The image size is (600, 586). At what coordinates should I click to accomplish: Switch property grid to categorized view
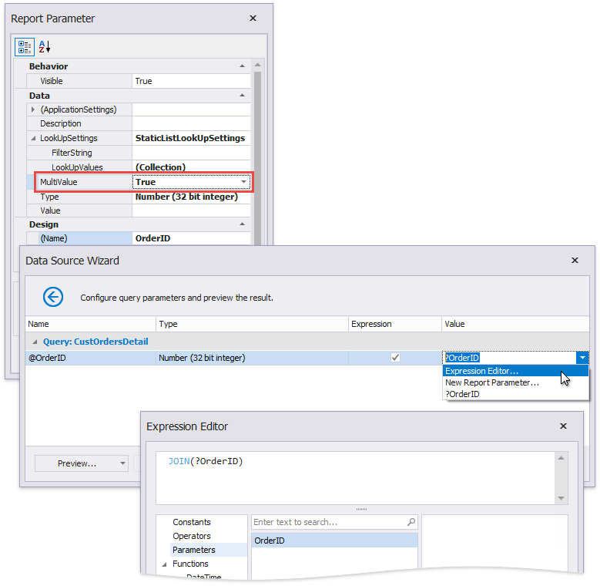click(24, 47)
